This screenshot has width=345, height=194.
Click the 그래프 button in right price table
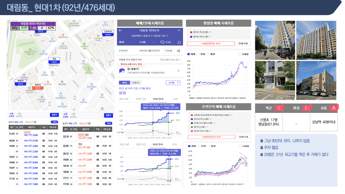tap(109, 124)
